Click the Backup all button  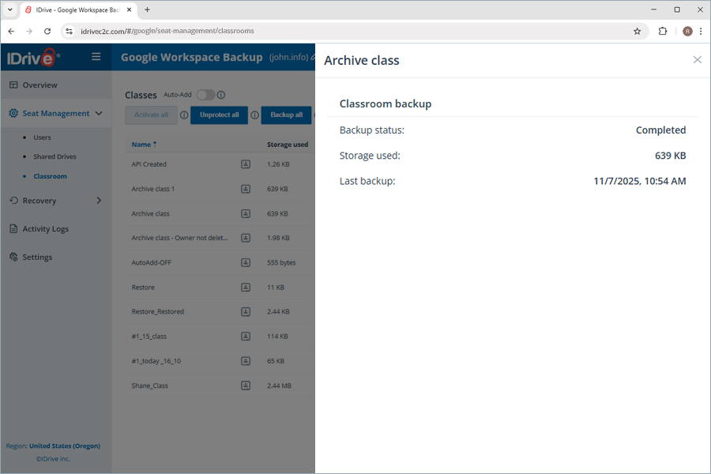pos(286,115)
